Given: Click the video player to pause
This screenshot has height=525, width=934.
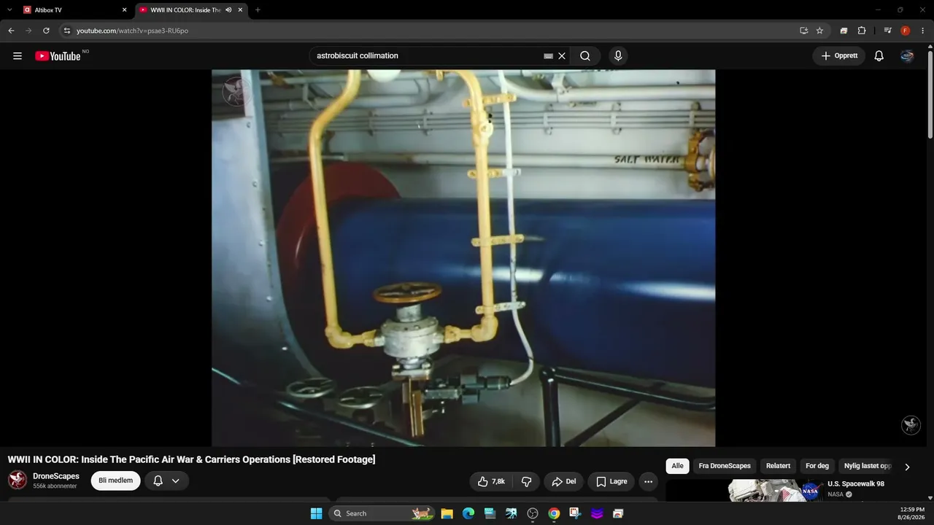Looking at the screenshot, I should pos(463,258).
